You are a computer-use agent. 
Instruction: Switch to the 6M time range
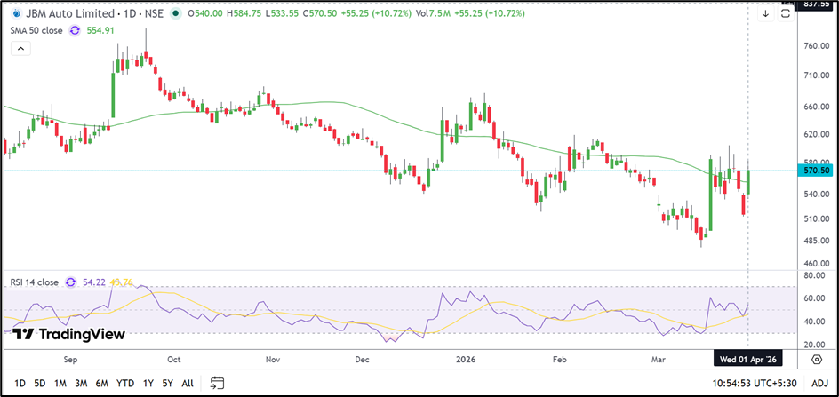[102, 383]
